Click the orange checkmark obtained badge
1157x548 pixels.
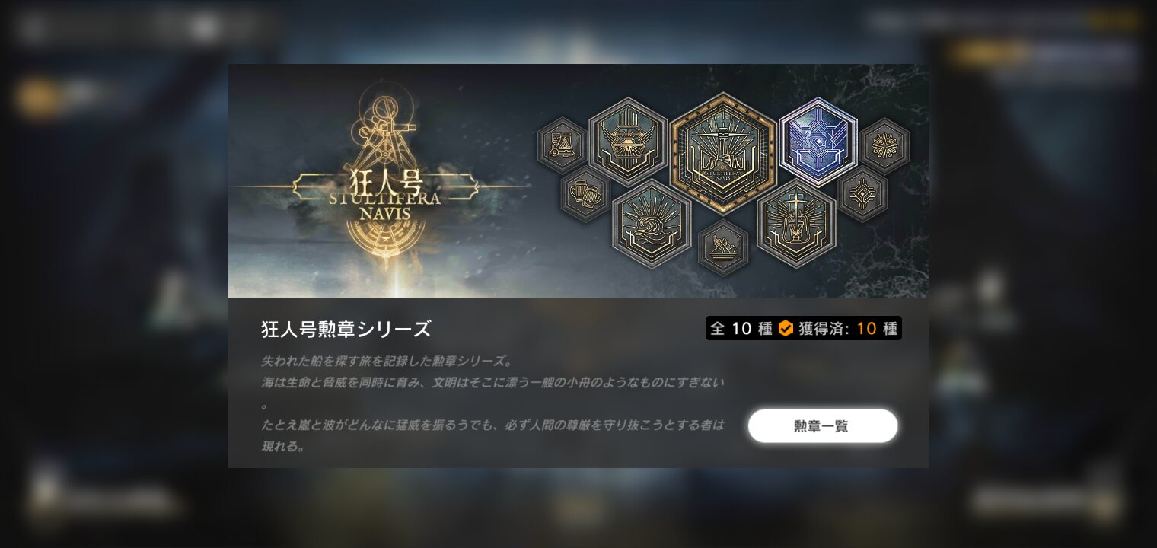click(786, 329)
